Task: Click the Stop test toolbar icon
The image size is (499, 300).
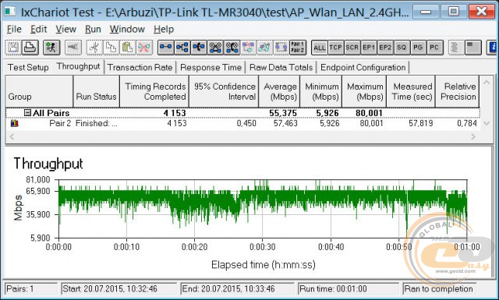Action: coord(73,48)
